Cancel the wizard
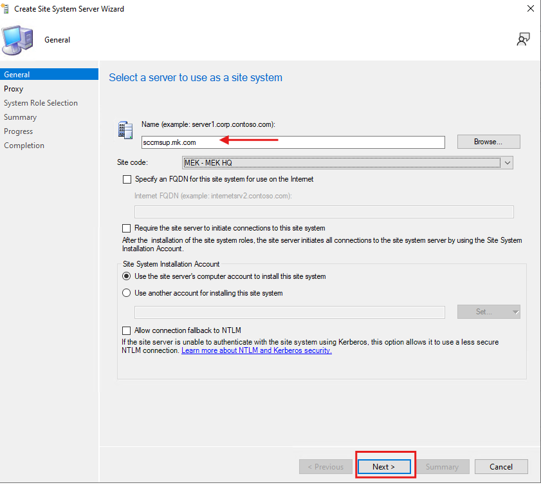Screen dimensions: 541x485 click(x=500, y=466)
